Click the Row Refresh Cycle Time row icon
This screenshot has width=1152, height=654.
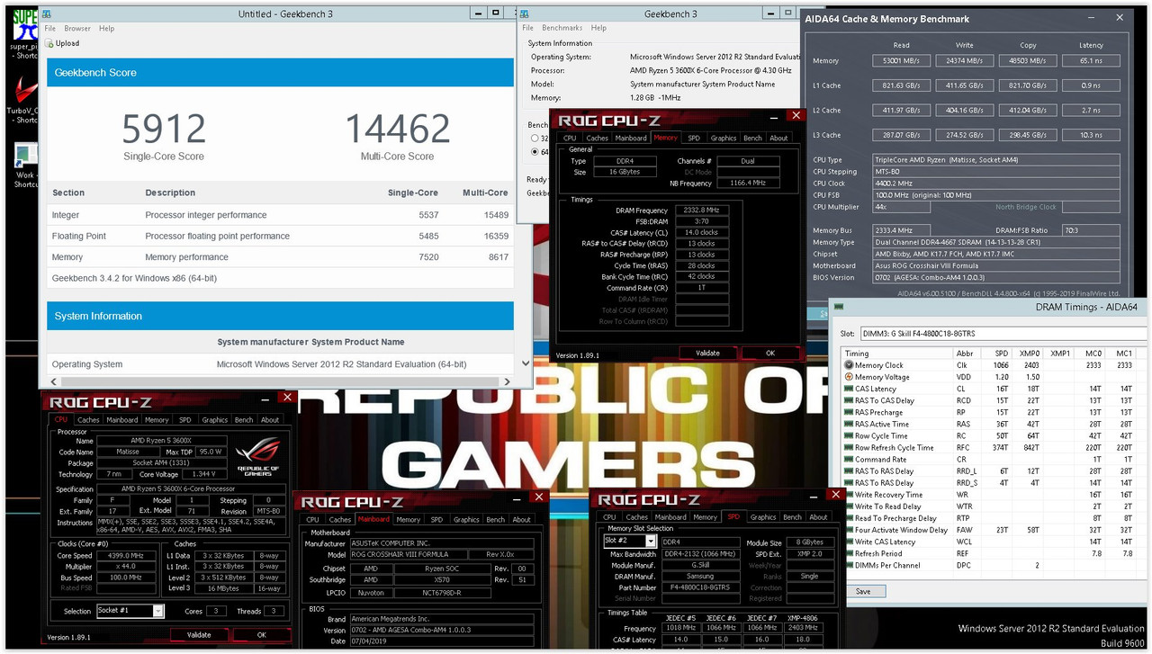click(849, 447)
